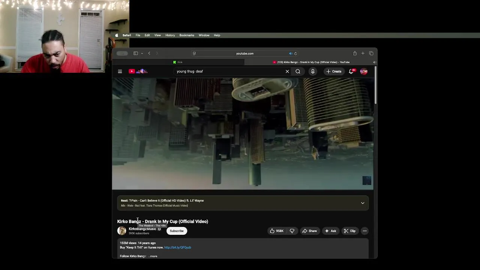This screenshot has width=480, height=270.
Task: Open the History menu
Action: (x=170, y=35)
